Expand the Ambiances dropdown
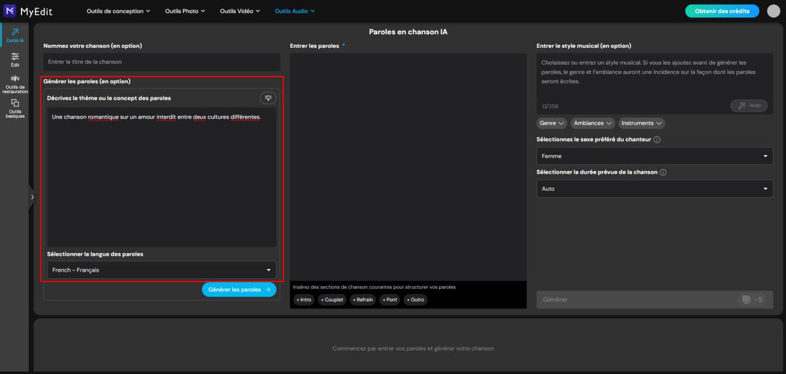This screenshot has width=786, height=374. (593, 123)
